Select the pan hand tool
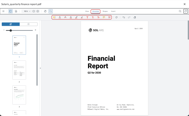Image resolution: width=189 pixels, height=116 pixels. [x=45, y=11]
